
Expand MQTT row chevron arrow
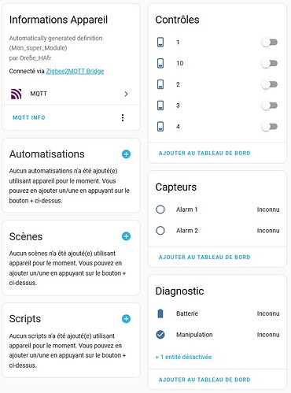pyautogui.click(x=126, y=94)
